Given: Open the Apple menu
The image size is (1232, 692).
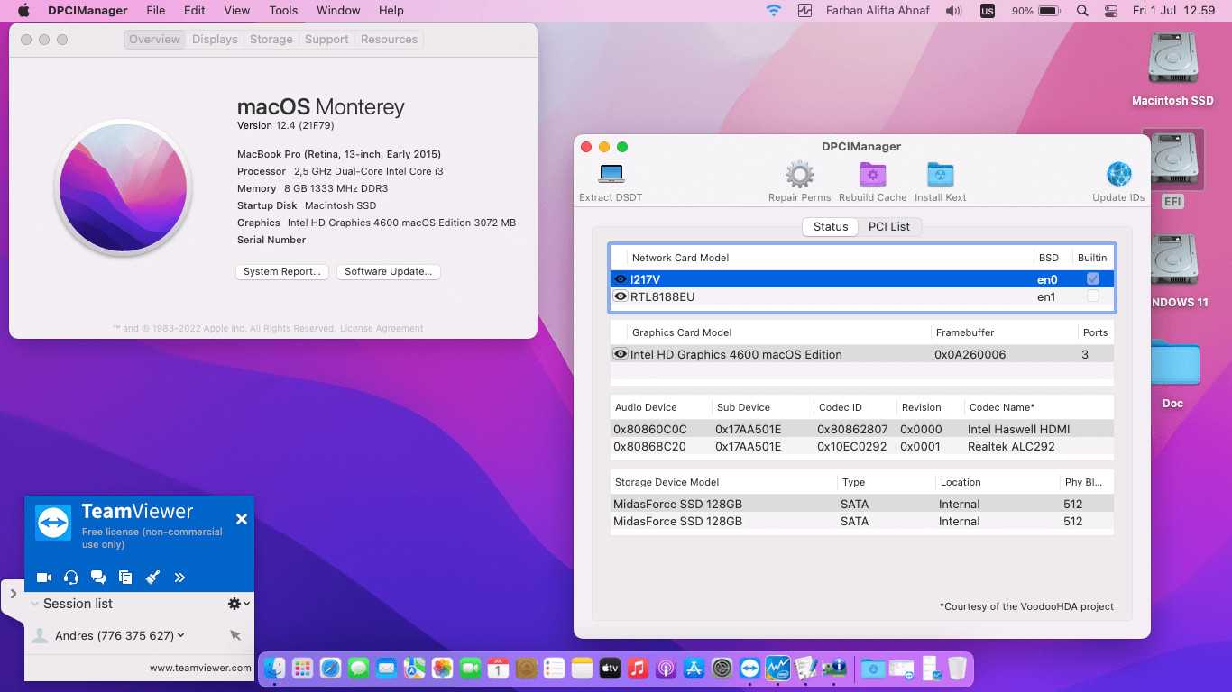Looking at the screenshot, I should coord(24,11).
